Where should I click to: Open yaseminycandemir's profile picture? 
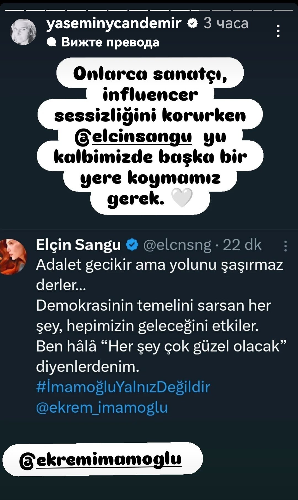coord(23,32)
